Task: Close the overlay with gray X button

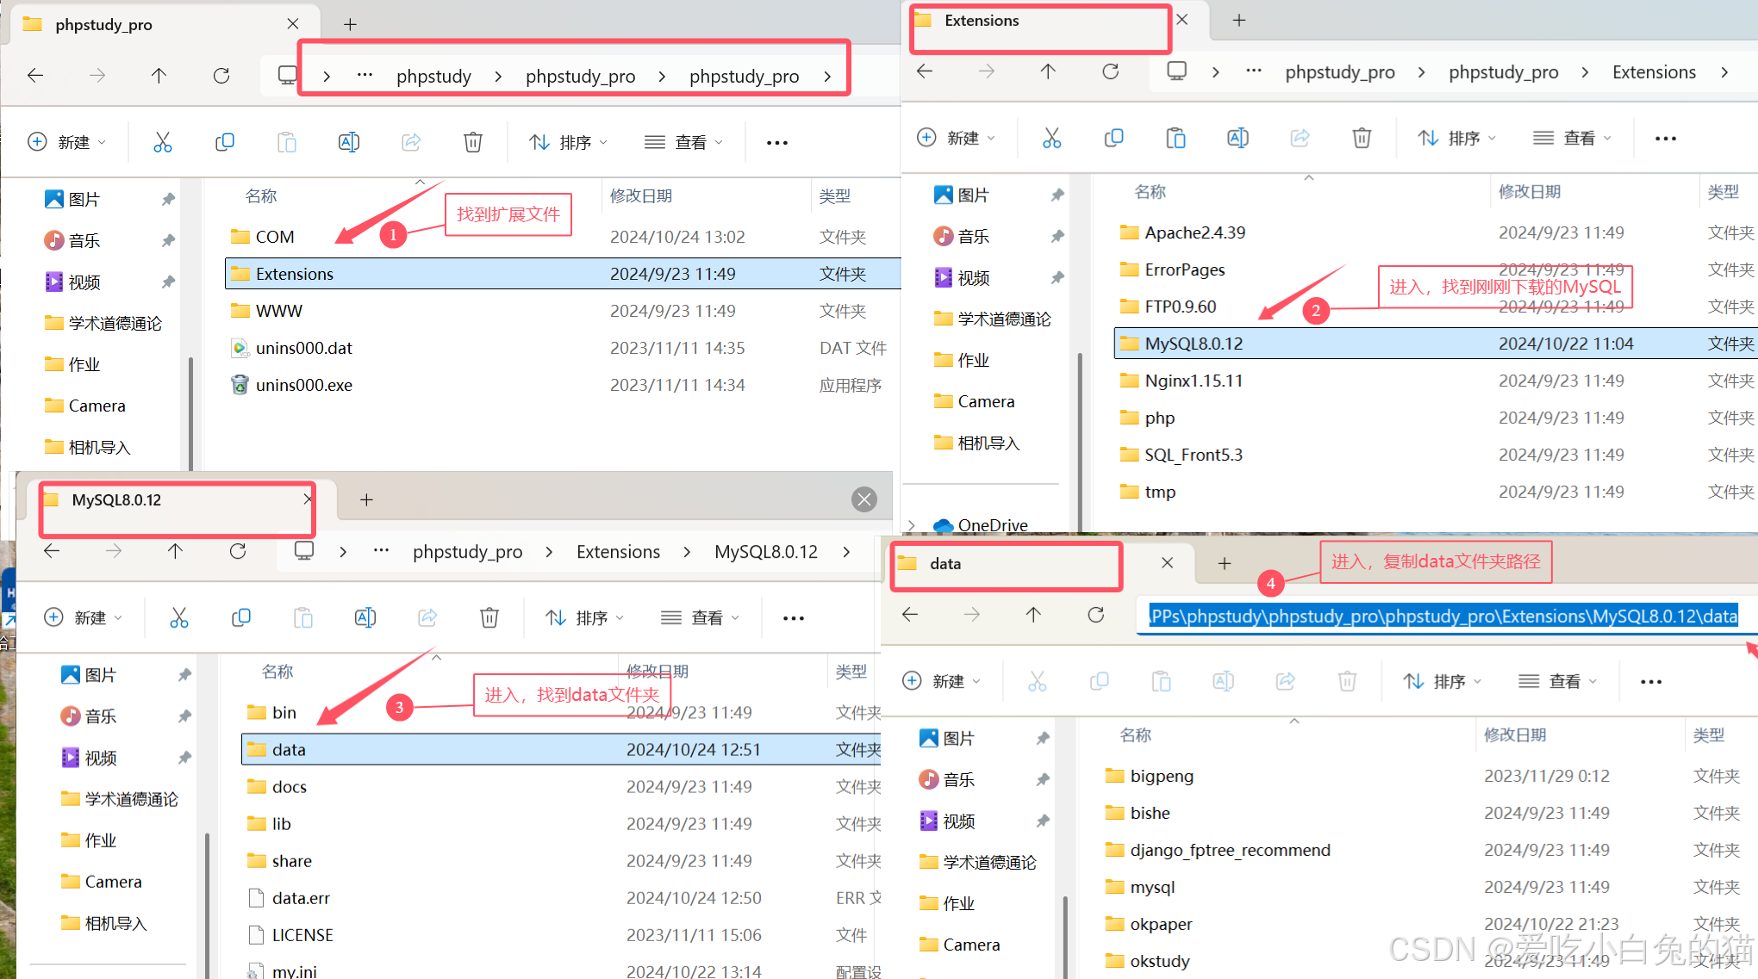Action: 864,499
